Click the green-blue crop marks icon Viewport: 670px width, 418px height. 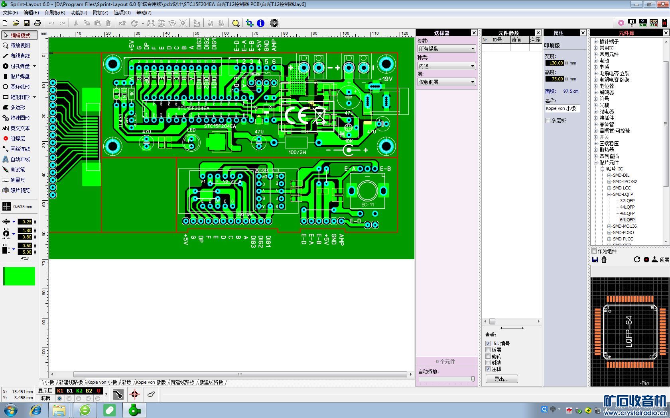[249, 23]
